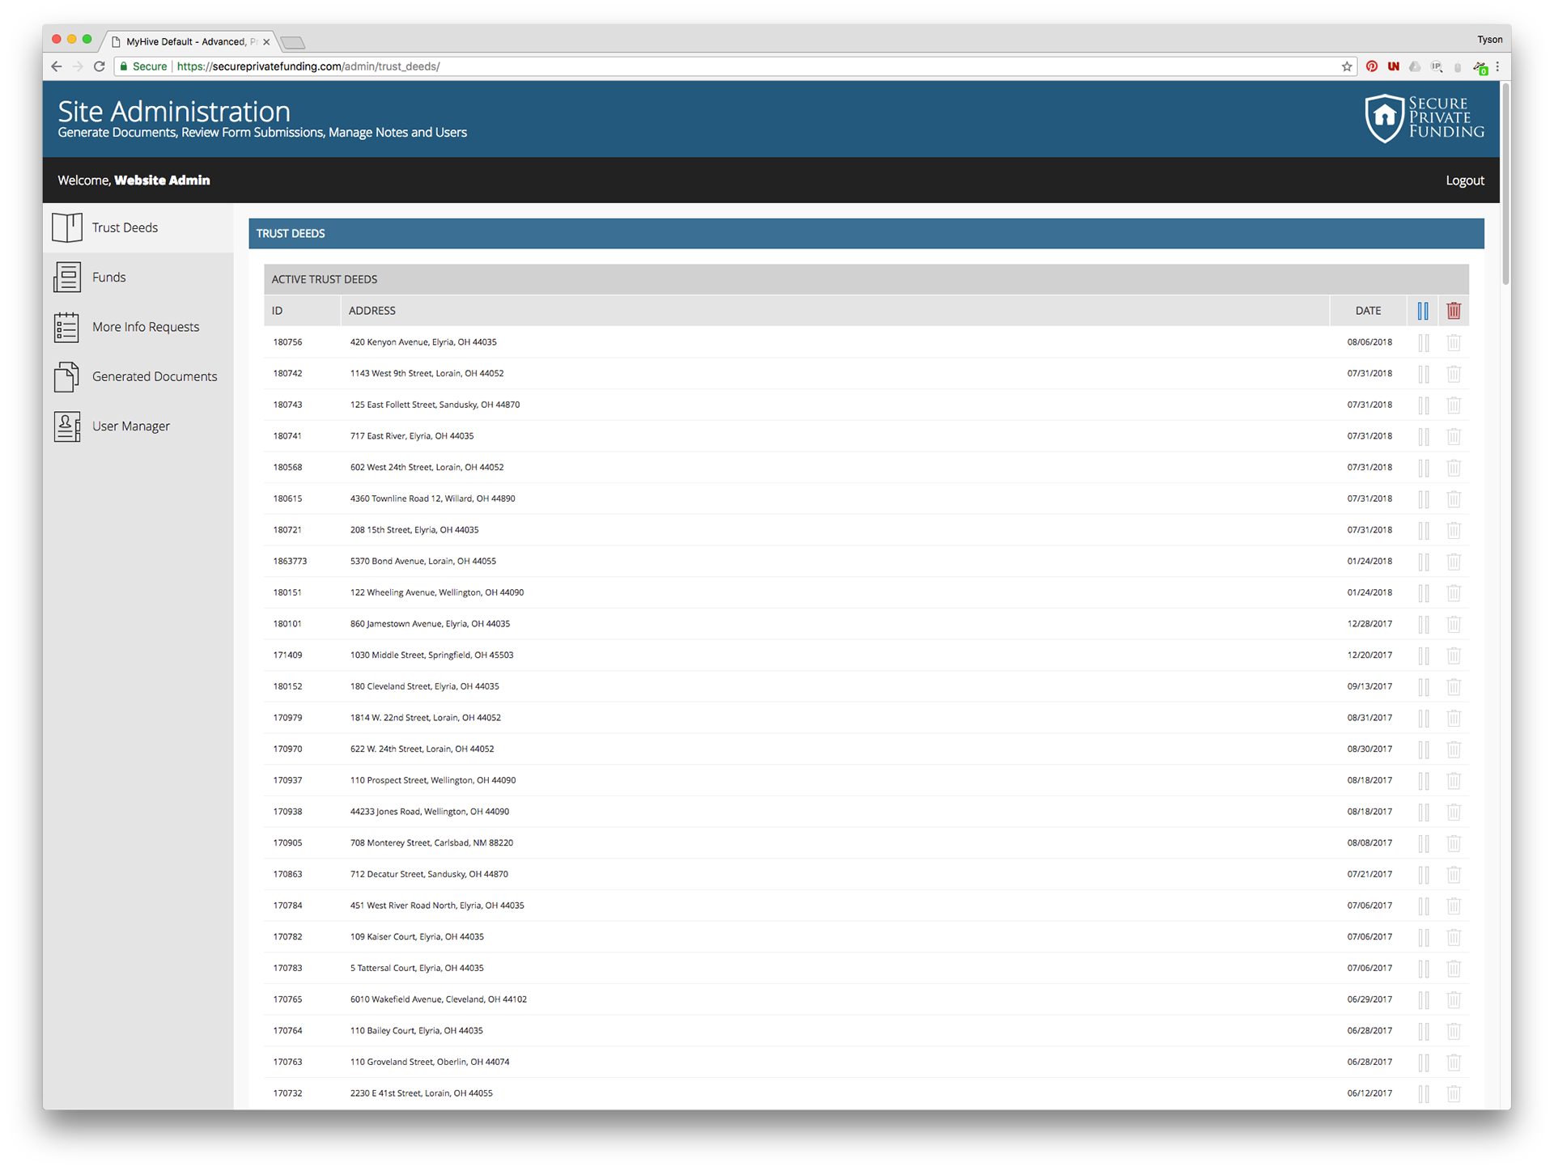Click the Logout link
Screen dimensions: 1554x1171
point(1465,180)
